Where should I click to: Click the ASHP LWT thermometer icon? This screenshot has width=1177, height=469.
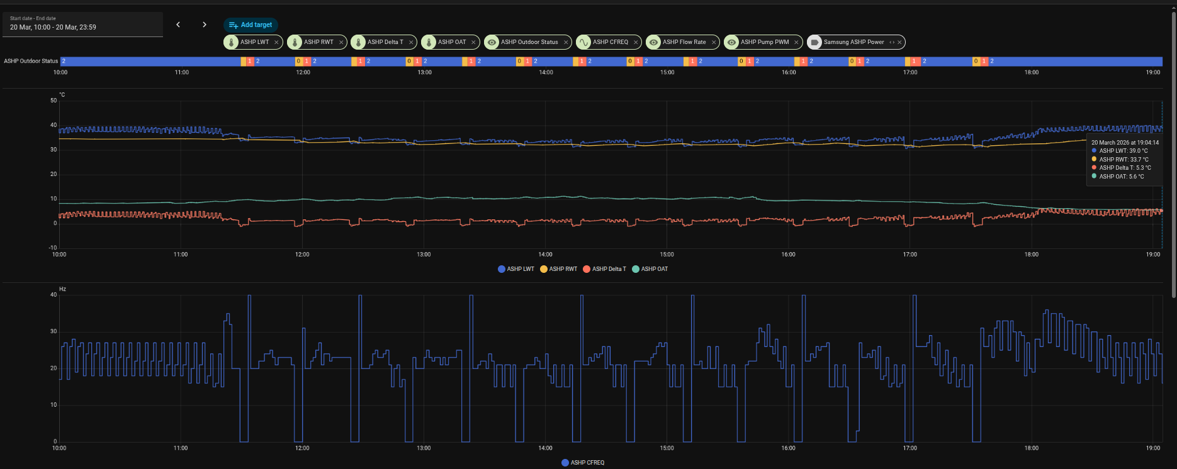coord(232,42)
